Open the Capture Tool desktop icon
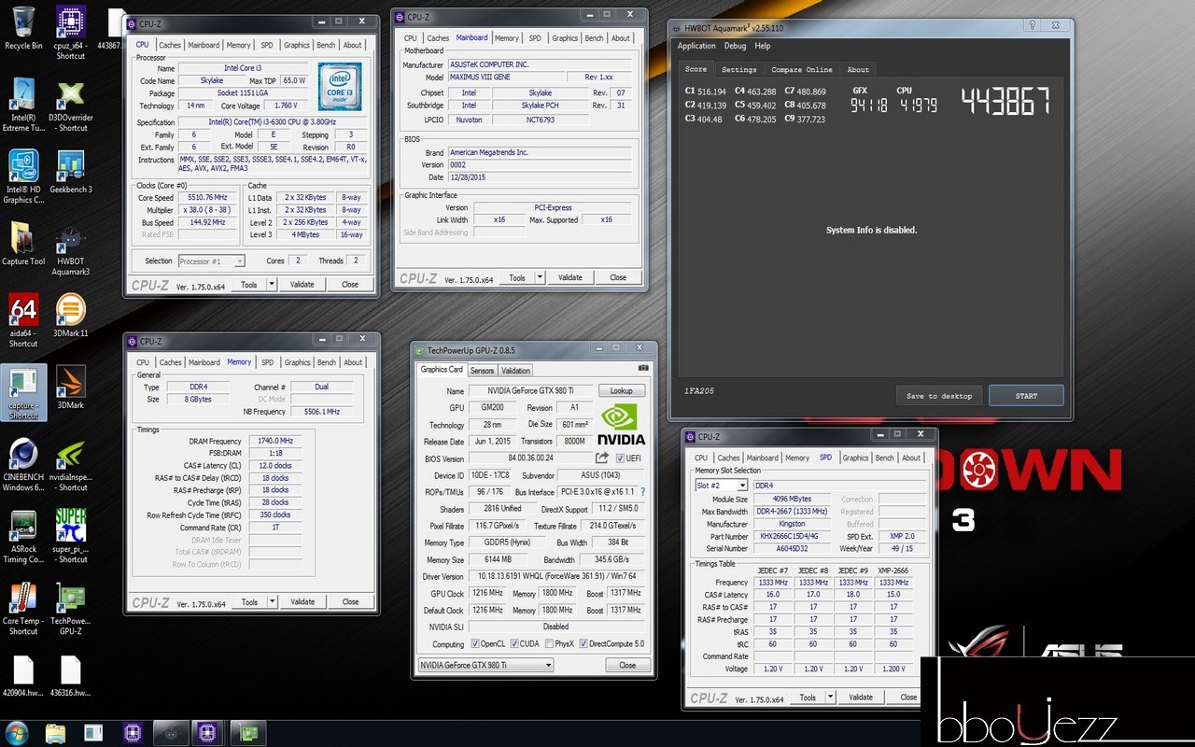Screen dimensions: 1195x747 pyautogui.click(x=23, y=244)
